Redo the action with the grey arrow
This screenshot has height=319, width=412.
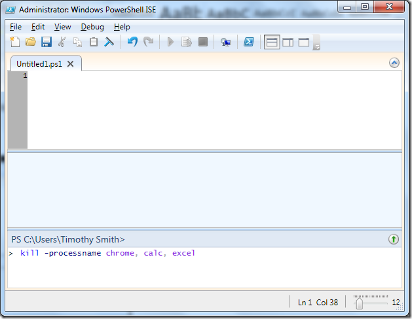point(149,42)
